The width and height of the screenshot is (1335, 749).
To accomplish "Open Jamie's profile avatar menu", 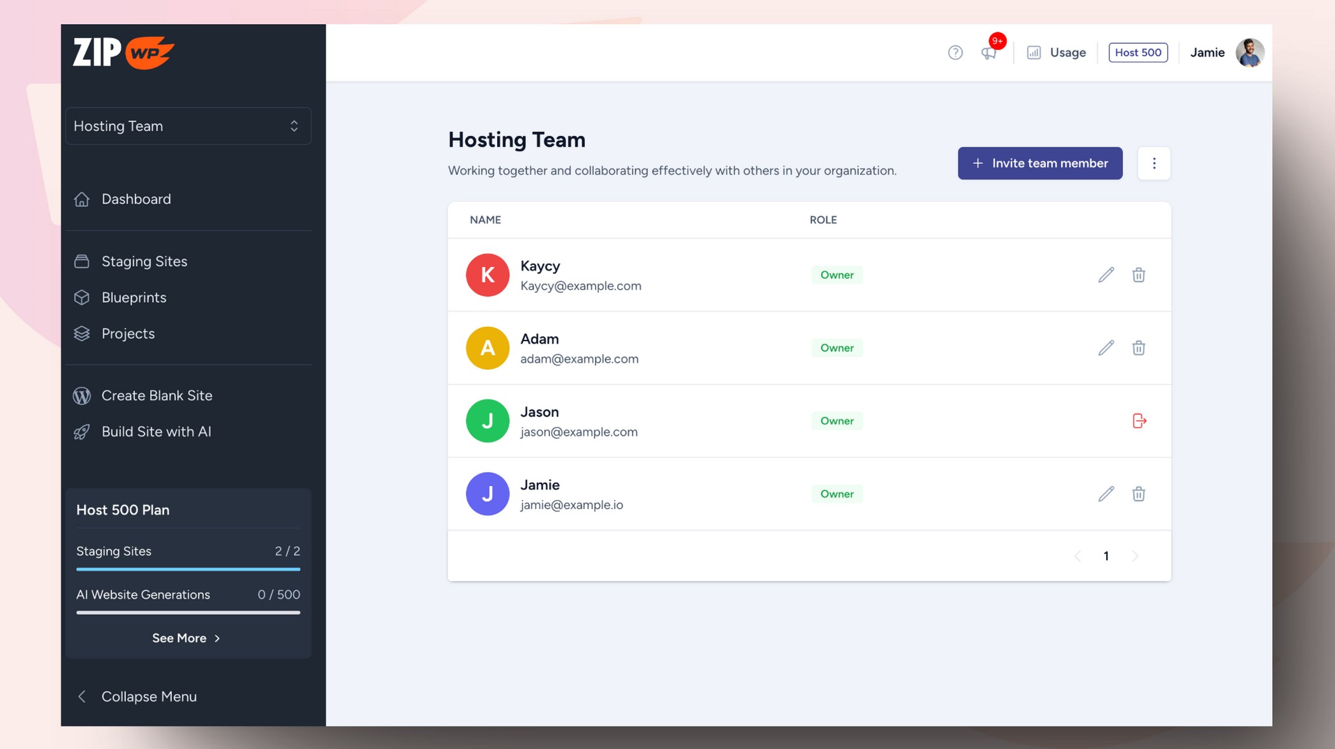I will (x=1250, y=52).
